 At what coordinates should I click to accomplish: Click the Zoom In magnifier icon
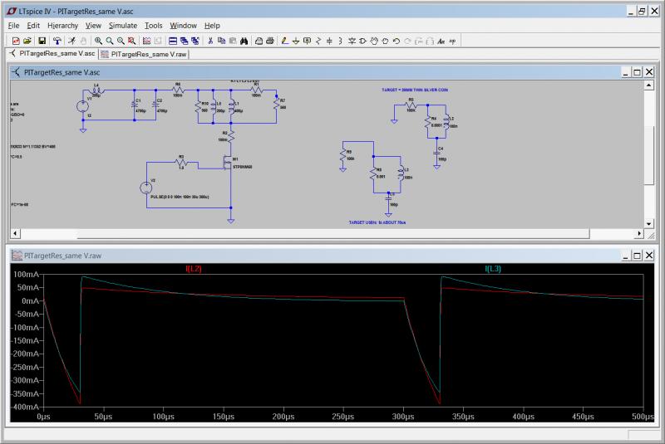pos(98,41)
